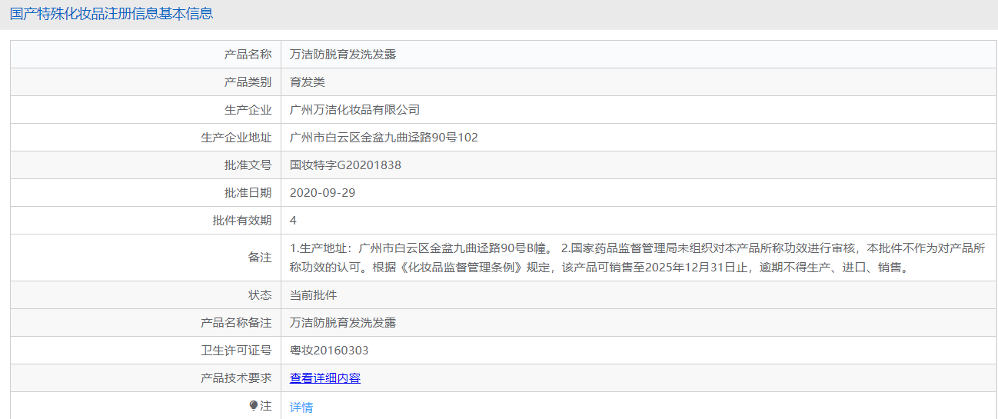Open the 查看详细内容 link
Screen dimensions: 998x419
point(324,378)
